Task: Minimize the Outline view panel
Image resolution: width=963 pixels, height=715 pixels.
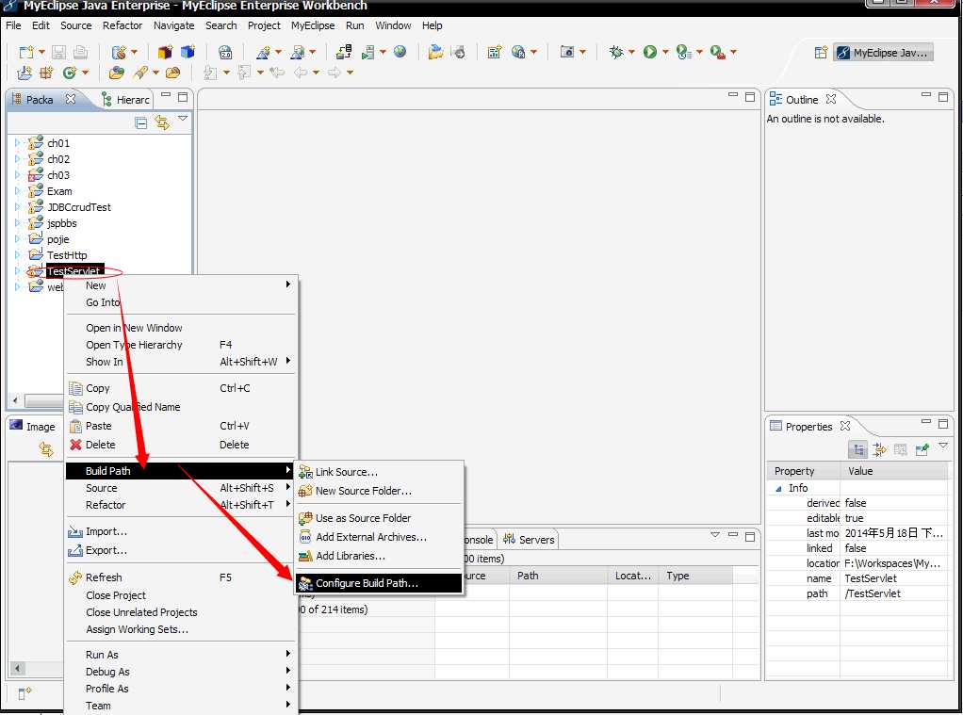Action: (925, 95)
